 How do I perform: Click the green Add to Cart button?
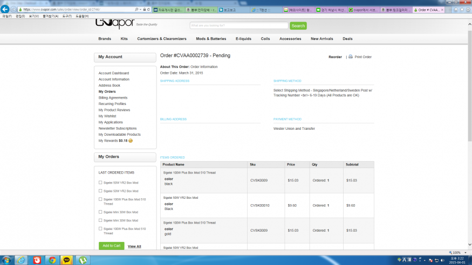pos(111,246)
